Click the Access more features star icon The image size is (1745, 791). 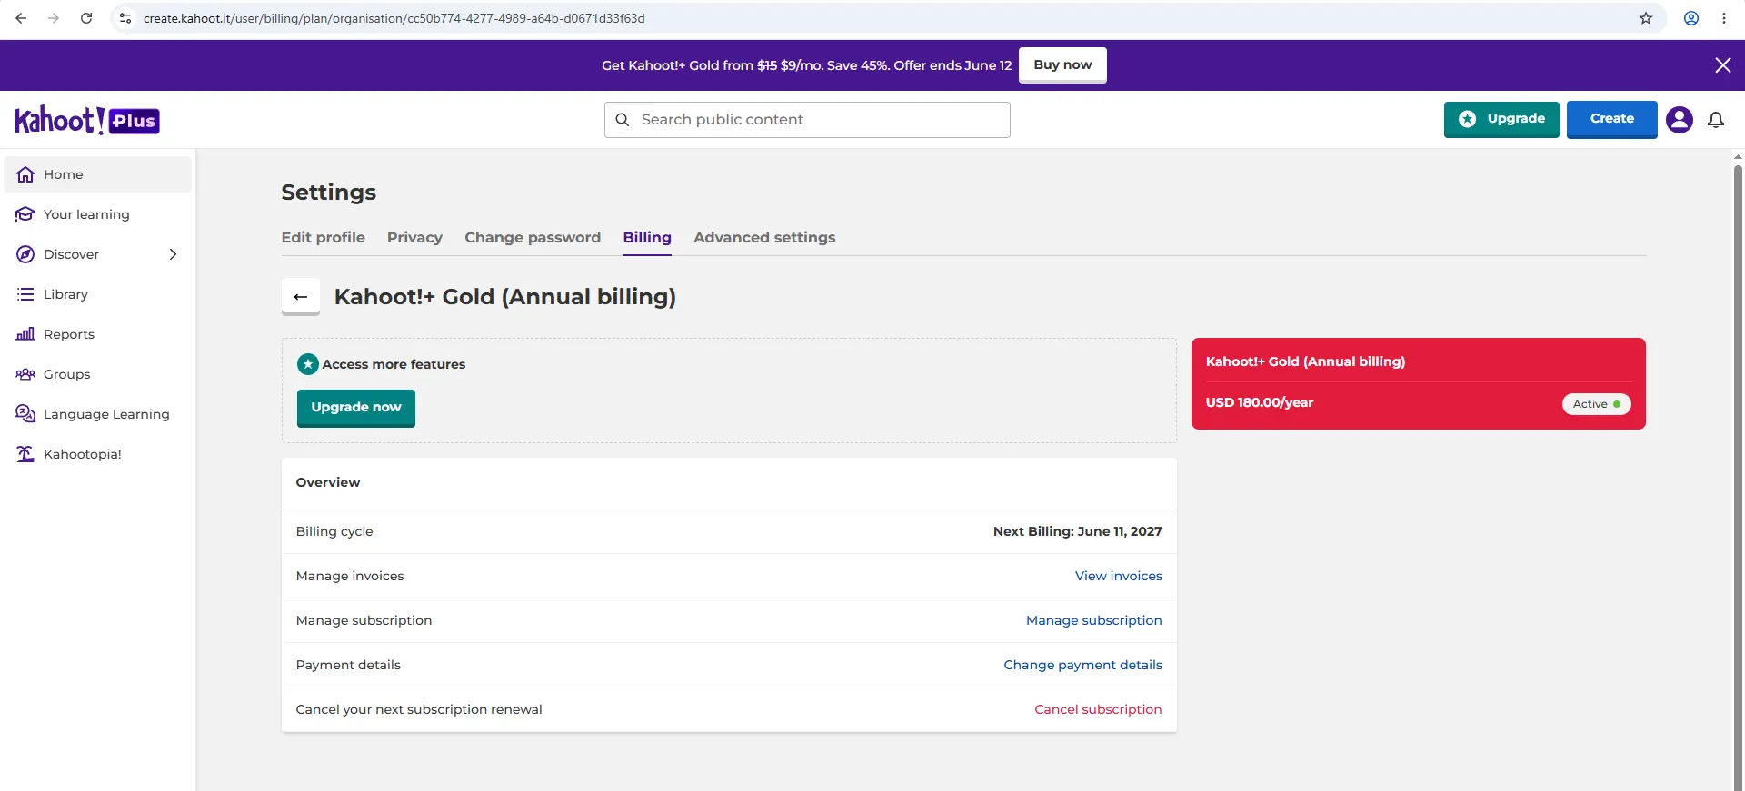pyautogui.click(x=308, y=364)
